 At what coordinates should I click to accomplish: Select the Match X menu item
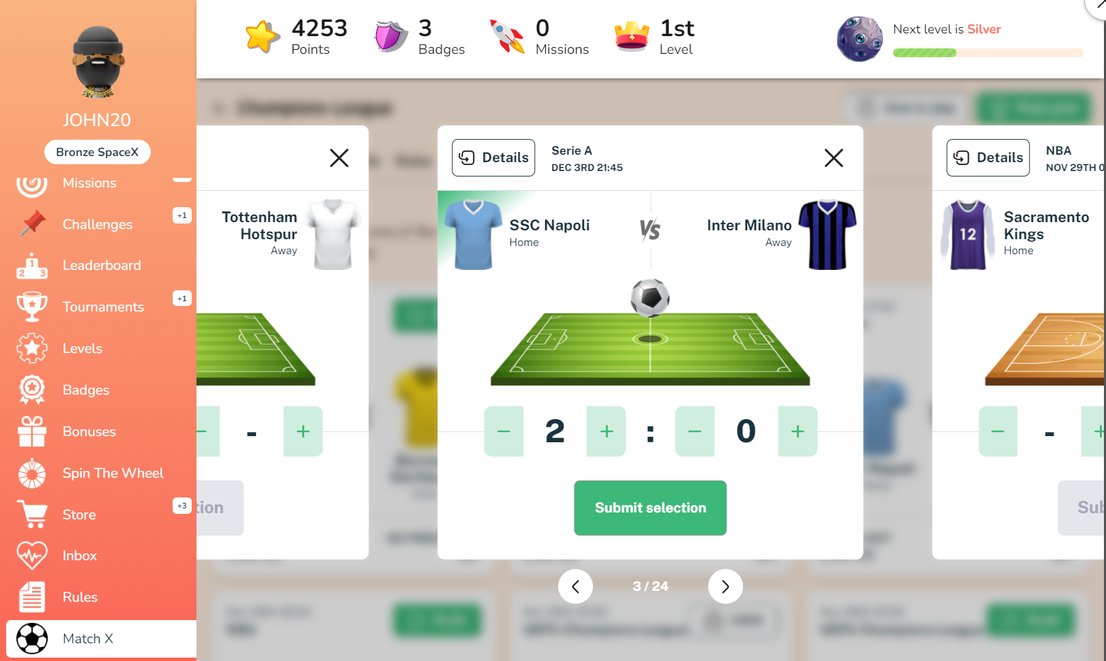pyautogui.click(x=102, y=639)
